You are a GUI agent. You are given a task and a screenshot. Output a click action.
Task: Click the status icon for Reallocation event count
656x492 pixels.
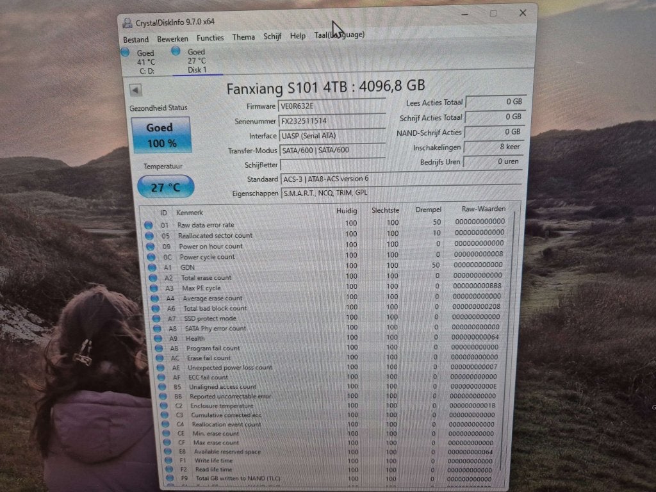166,424
